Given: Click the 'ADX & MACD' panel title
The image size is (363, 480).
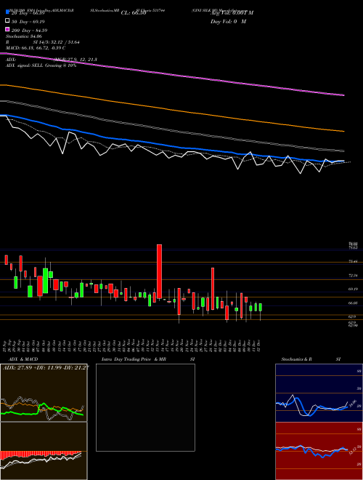Looking at the screenshot, I should [23, 359].
